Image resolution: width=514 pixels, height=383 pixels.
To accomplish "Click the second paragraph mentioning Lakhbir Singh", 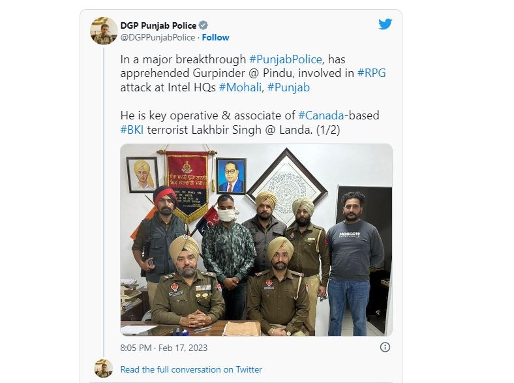I will click(x=250, y=123).
